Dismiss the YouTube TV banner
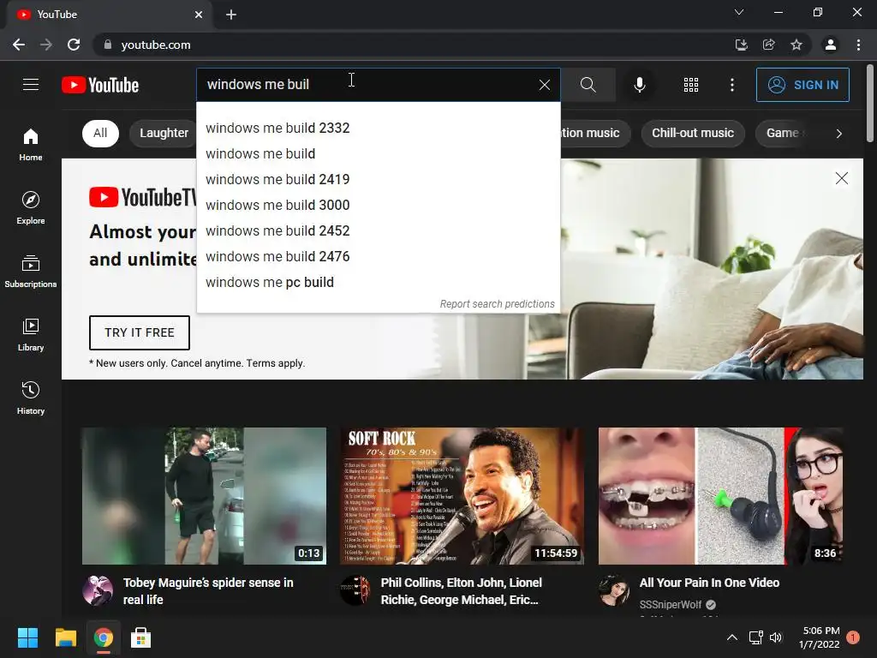The image size is (877, 658). point(841,178)
